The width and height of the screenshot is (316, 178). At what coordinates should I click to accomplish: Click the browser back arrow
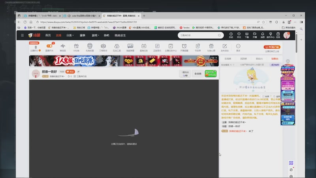(x=19, y=22)
